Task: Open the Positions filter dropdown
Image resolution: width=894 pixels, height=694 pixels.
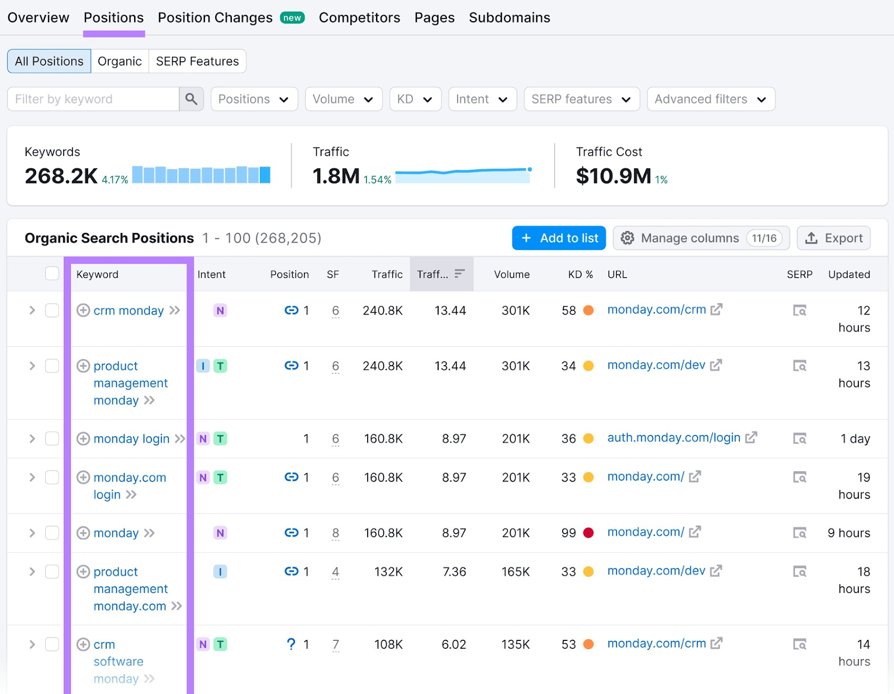Action: coord(254,99)
